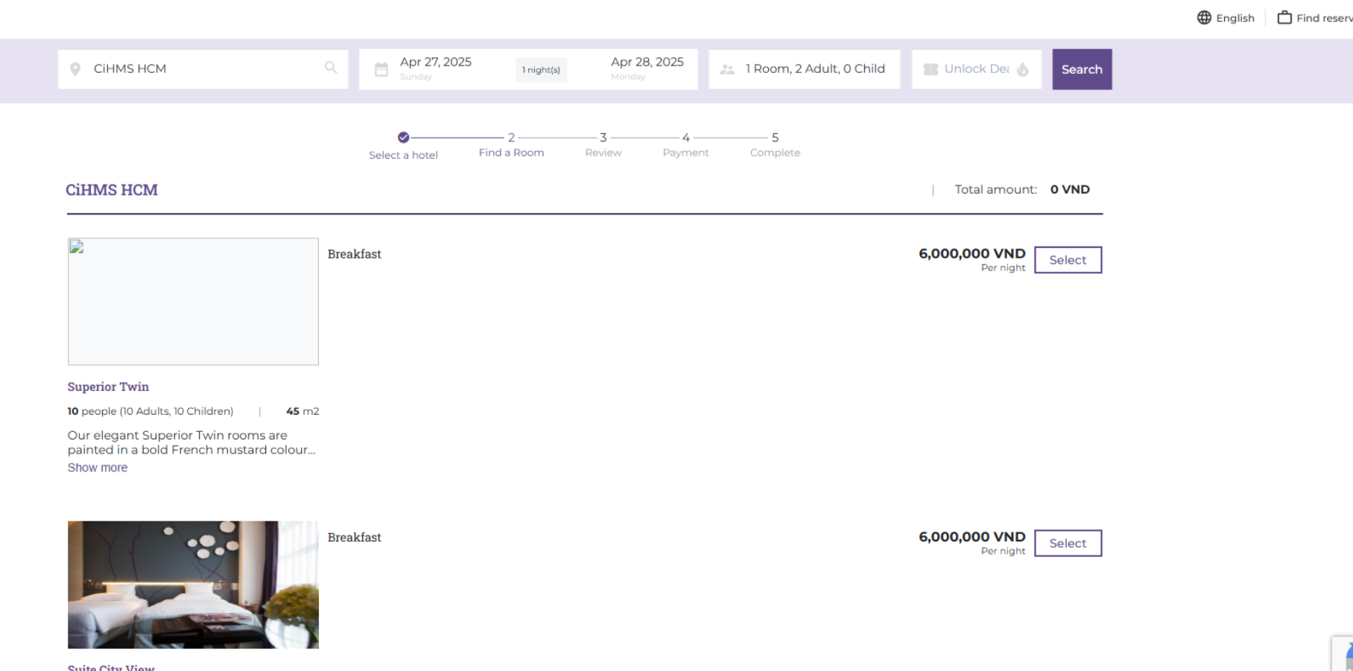Expand the 1 Room, 2 Adult guest selector
This screenshot has height=671, width=1353.
[815, 69]
